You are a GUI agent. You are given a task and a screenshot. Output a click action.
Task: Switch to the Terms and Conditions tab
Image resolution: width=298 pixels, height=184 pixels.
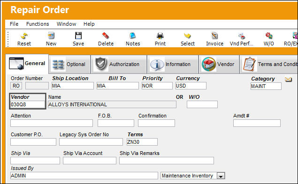click(269, 64)
